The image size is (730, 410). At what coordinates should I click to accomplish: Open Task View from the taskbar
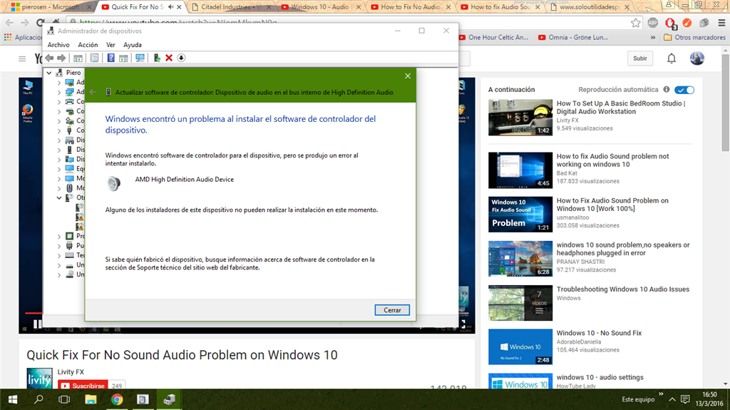coord(64,399)
